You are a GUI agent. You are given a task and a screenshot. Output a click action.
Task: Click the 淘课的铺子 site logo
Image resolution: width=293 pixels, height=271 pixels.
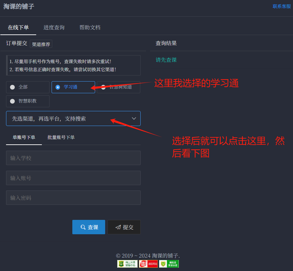tap(18, 7)
